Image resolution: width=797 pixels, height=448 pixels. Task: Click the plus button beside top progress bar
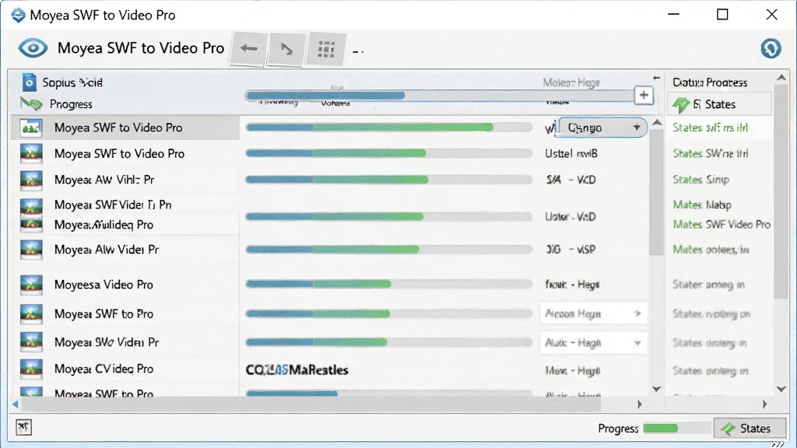(x=644, y=95)
